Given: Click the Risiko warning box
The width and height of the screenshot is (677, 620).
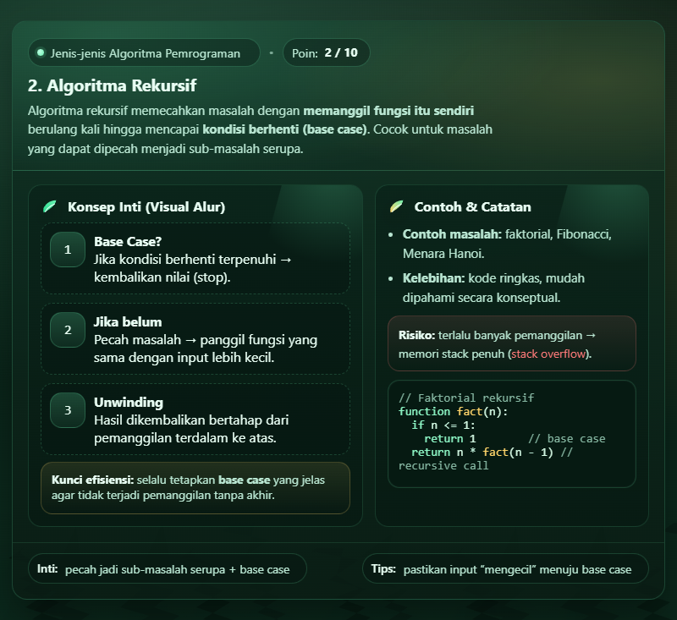Looking at the screenshot, I should 511,343.
